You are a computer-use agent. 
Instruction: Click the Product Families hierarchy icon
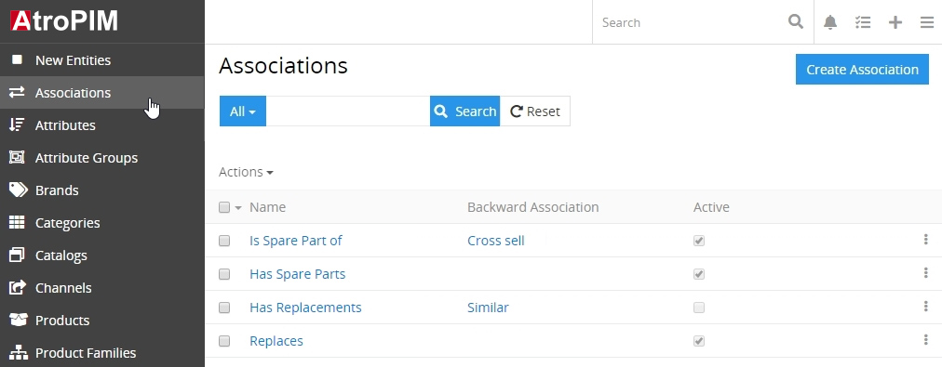pos(18,352)
